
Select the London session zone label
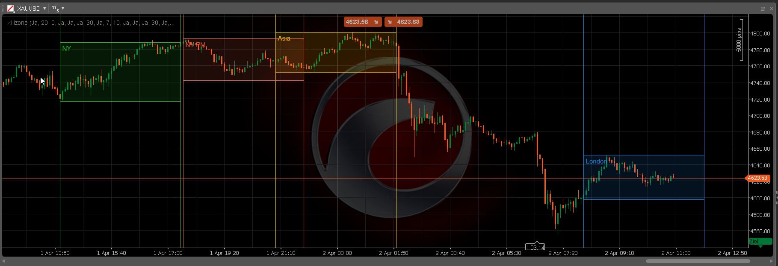click(596, 161)
